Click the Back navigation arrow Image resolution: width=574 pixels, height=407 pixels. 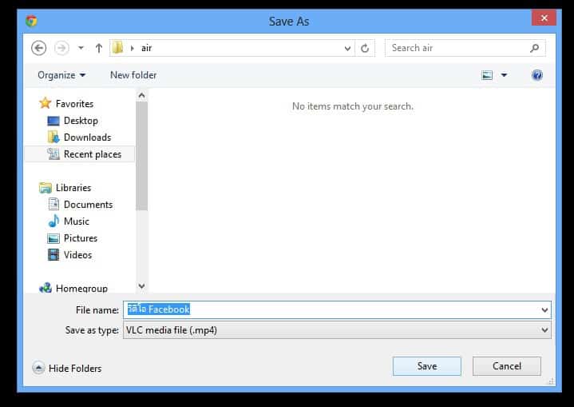pos(38,48)
